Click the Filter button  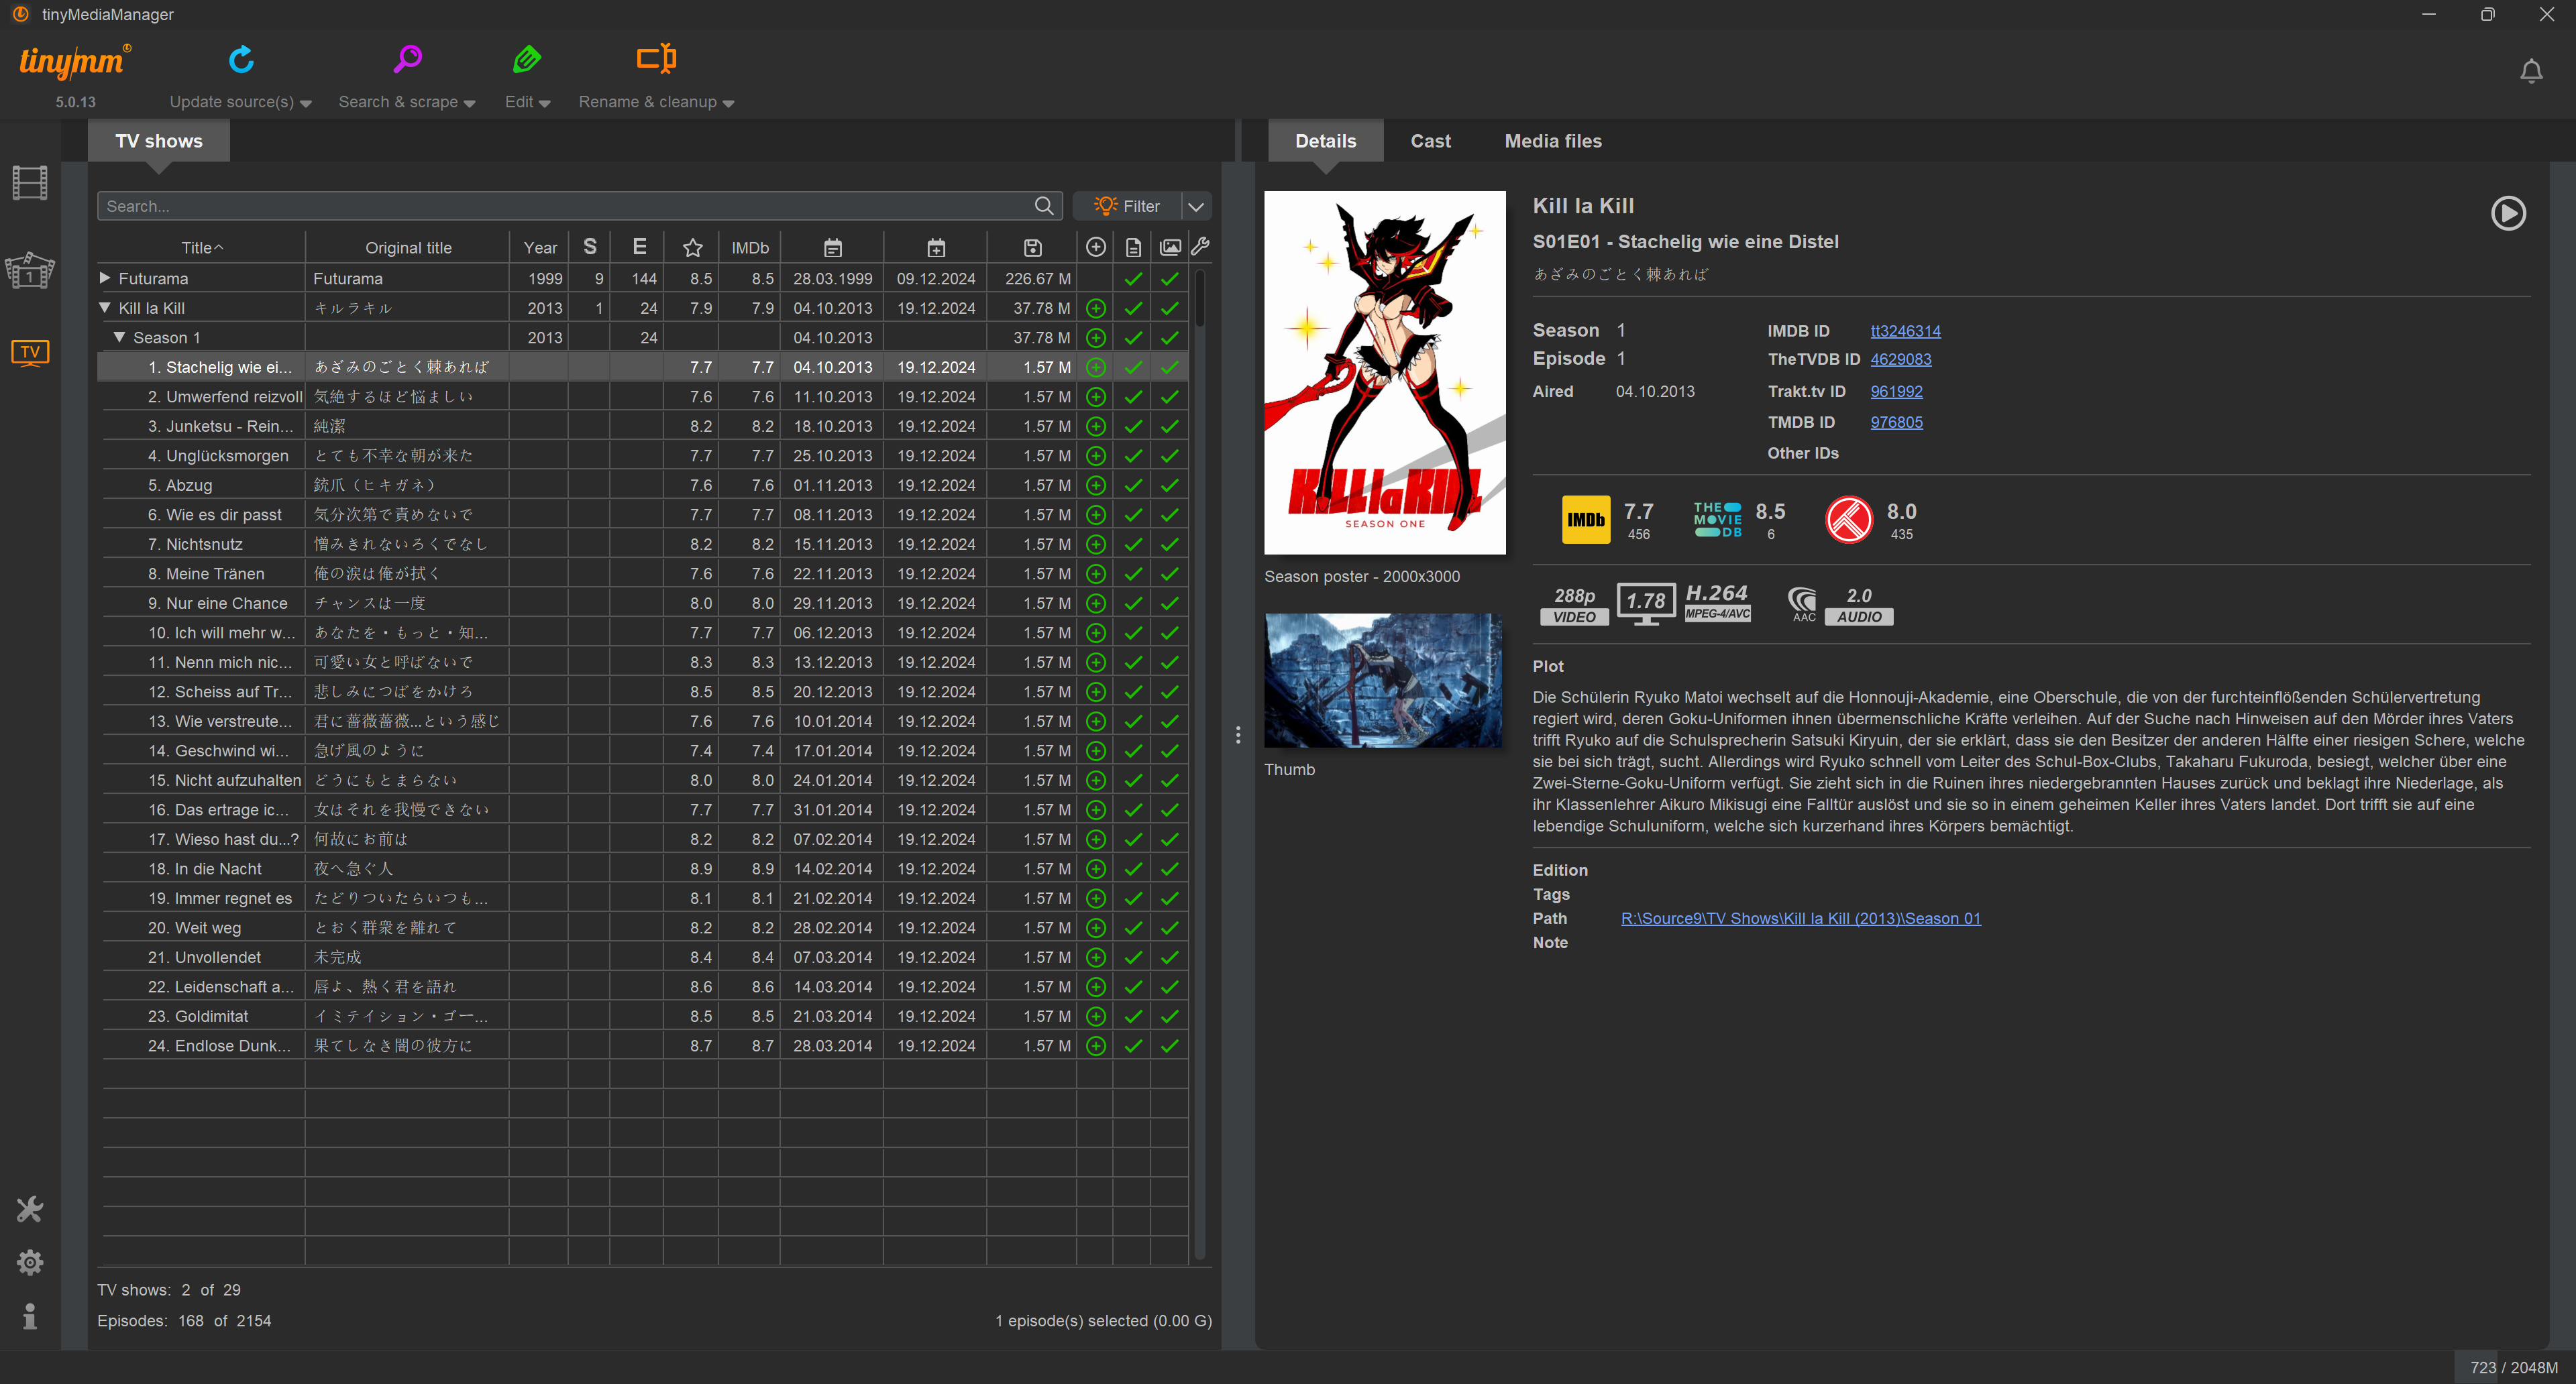pos(1127,206)
